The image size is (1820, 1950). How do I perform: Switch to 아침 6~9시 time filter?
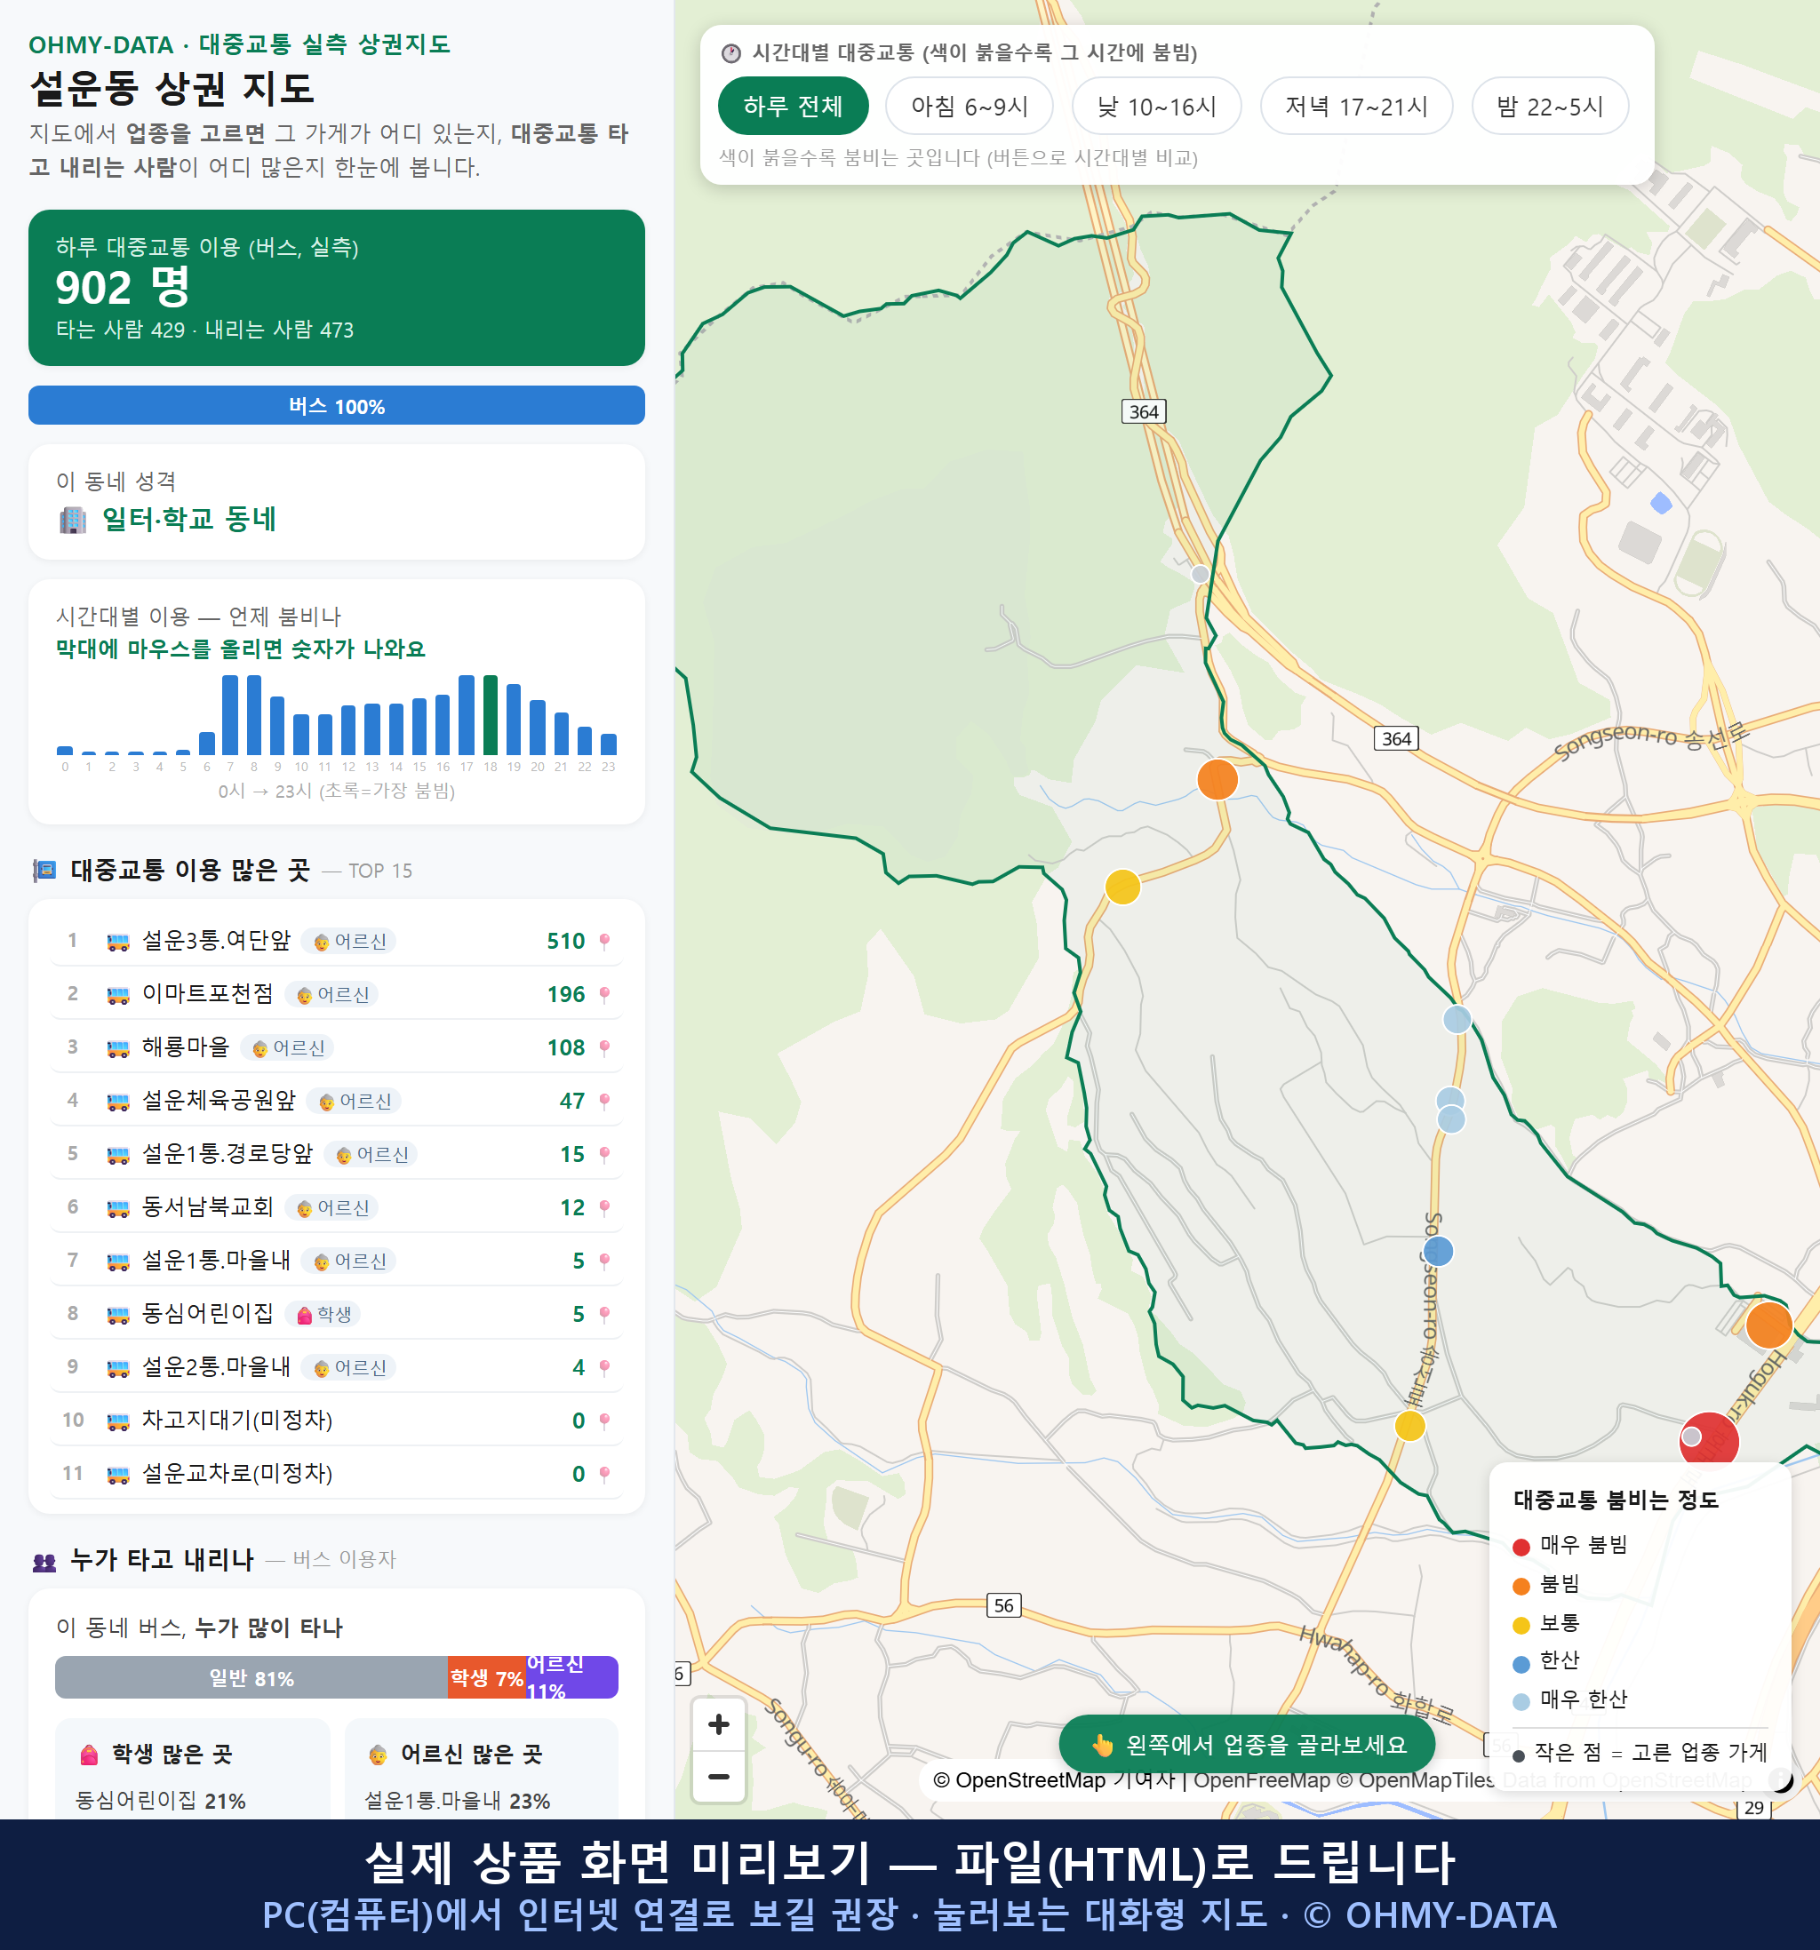pos(970,106)
